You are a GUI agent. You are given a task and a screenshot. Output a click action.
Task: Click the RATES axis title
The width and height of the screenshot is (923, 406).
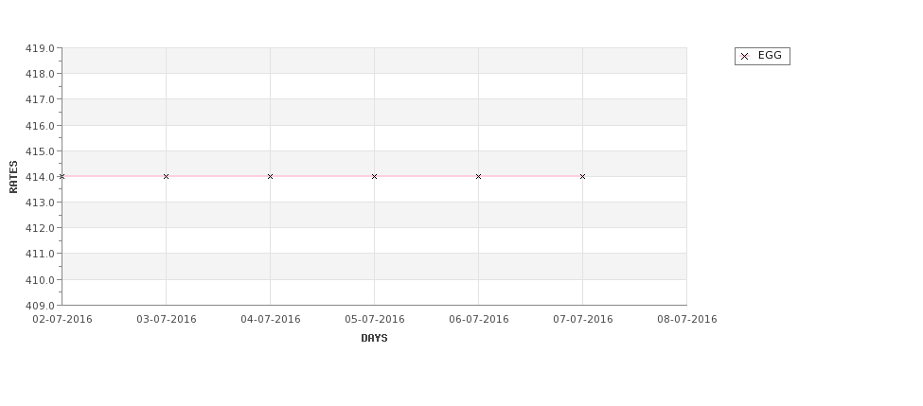click(13, 177)
